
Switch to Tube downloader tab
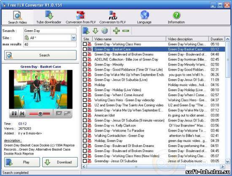click(x=49, y=17)
